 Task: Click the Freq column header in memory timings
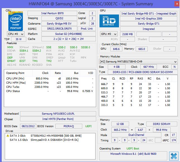tap(104, 79)
